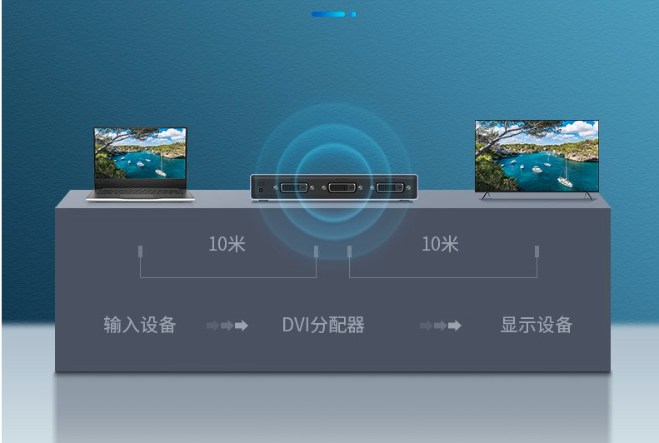The width and height of the screenshot is (659, 443).
Task: Click the laptop image above 输入设备
Action: pyautogui.click(x=140, y=164)
